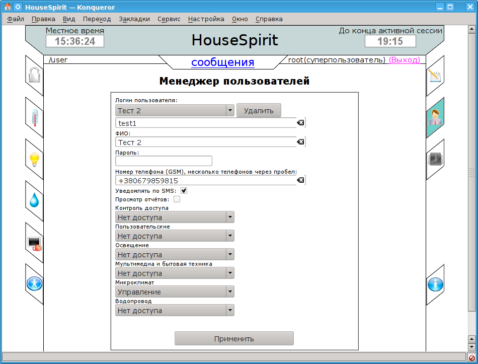Open the lighting bulb icon
This screenshot has width=478, height=364.
34,160
